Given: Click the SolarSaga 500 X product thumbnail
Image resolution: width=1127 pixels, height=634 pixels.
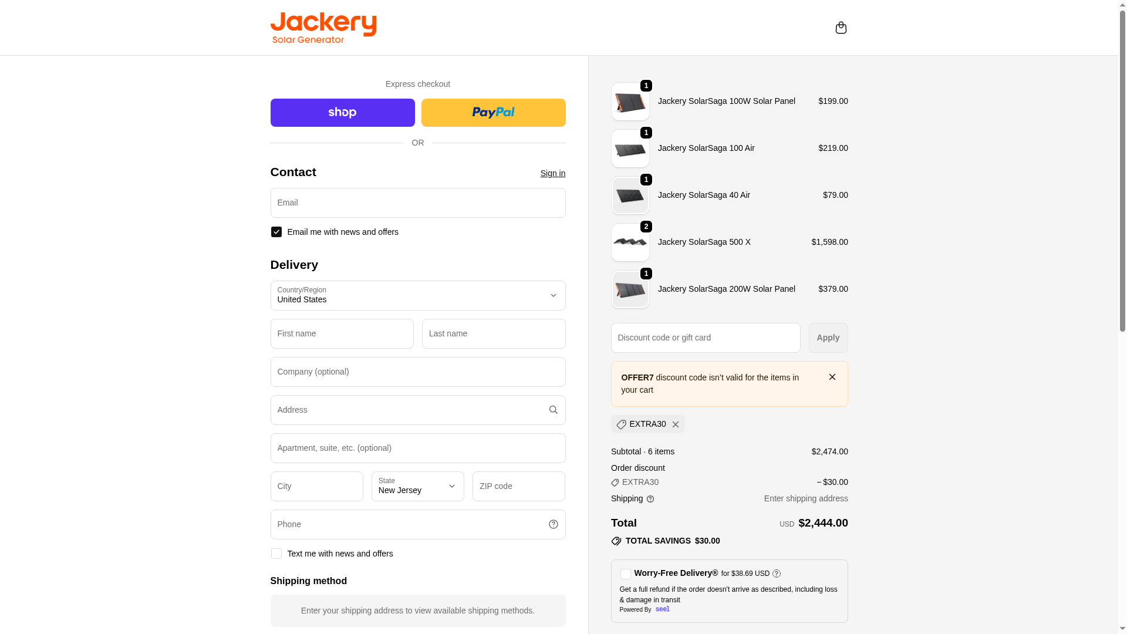Looking at the screenshot, I should coord(630,242).
